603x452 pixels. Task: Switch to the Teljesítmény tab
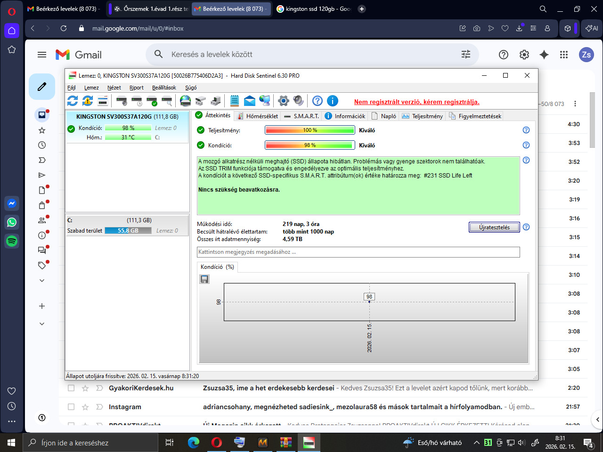[423, 116]
